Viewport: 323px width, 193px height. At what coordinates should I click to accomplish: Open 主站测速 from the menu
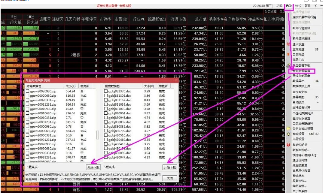(298, 50)
